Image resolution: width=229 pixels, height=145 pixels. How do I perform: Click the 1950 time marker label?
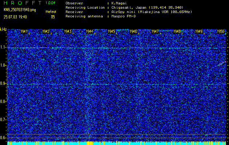point(221,32)
